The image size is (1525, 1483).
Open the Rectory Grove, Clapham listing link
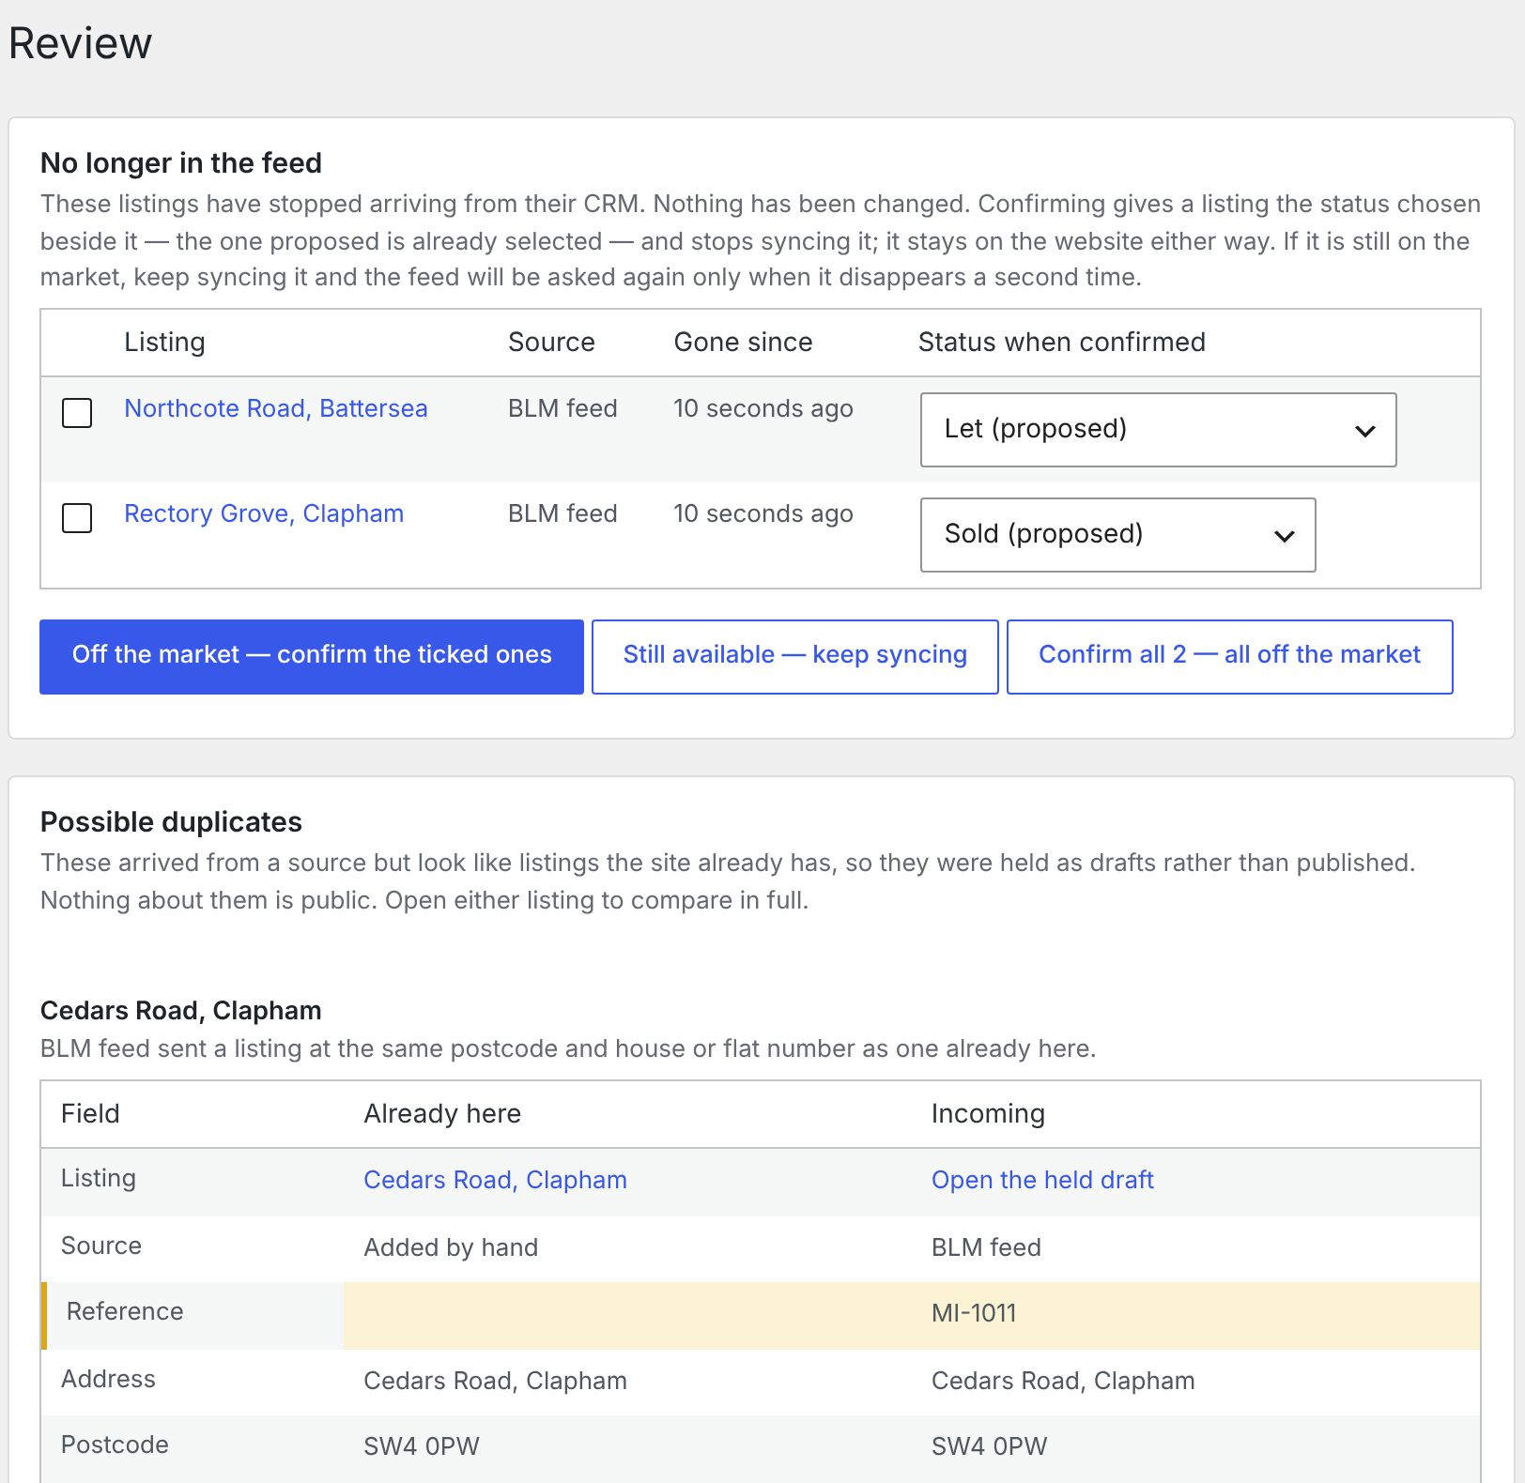[x=264, y=513]
